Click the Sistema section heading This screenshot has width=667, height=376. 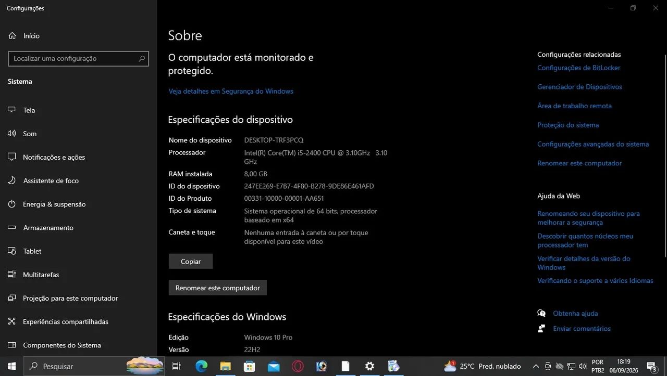click(x=20, y=81)
